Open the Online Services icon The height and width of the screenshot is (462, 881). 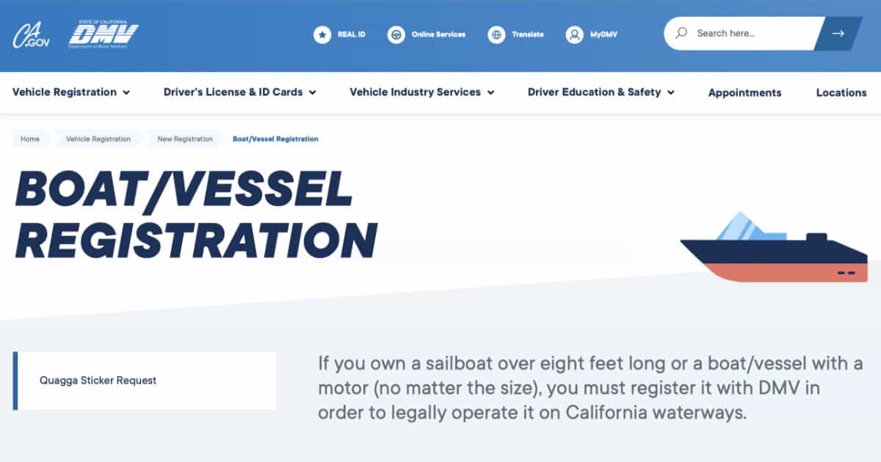396,34
